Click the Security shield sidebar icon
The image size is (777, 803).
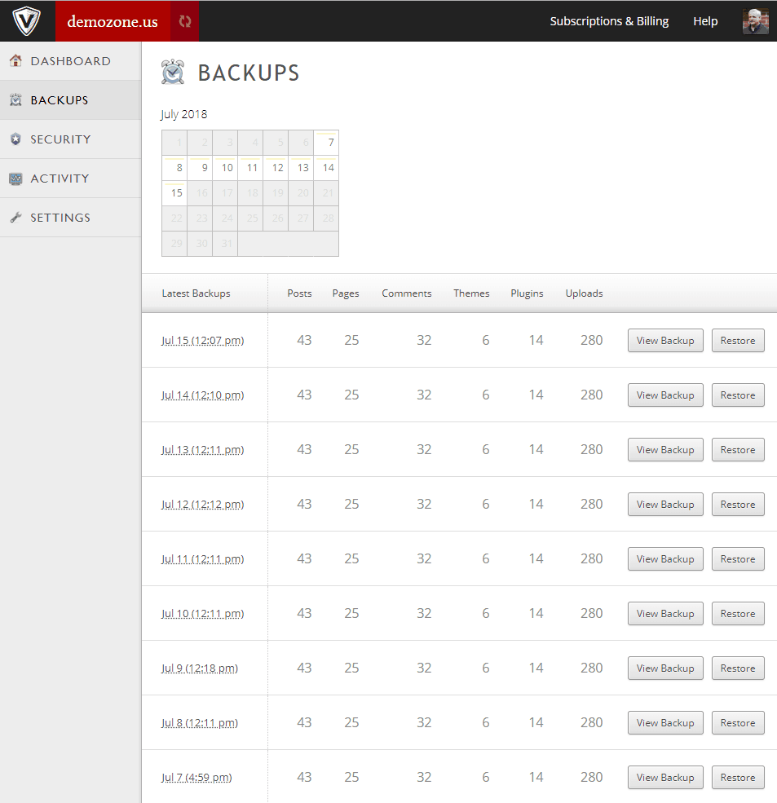pyautogui.click(x=15, y=139)
